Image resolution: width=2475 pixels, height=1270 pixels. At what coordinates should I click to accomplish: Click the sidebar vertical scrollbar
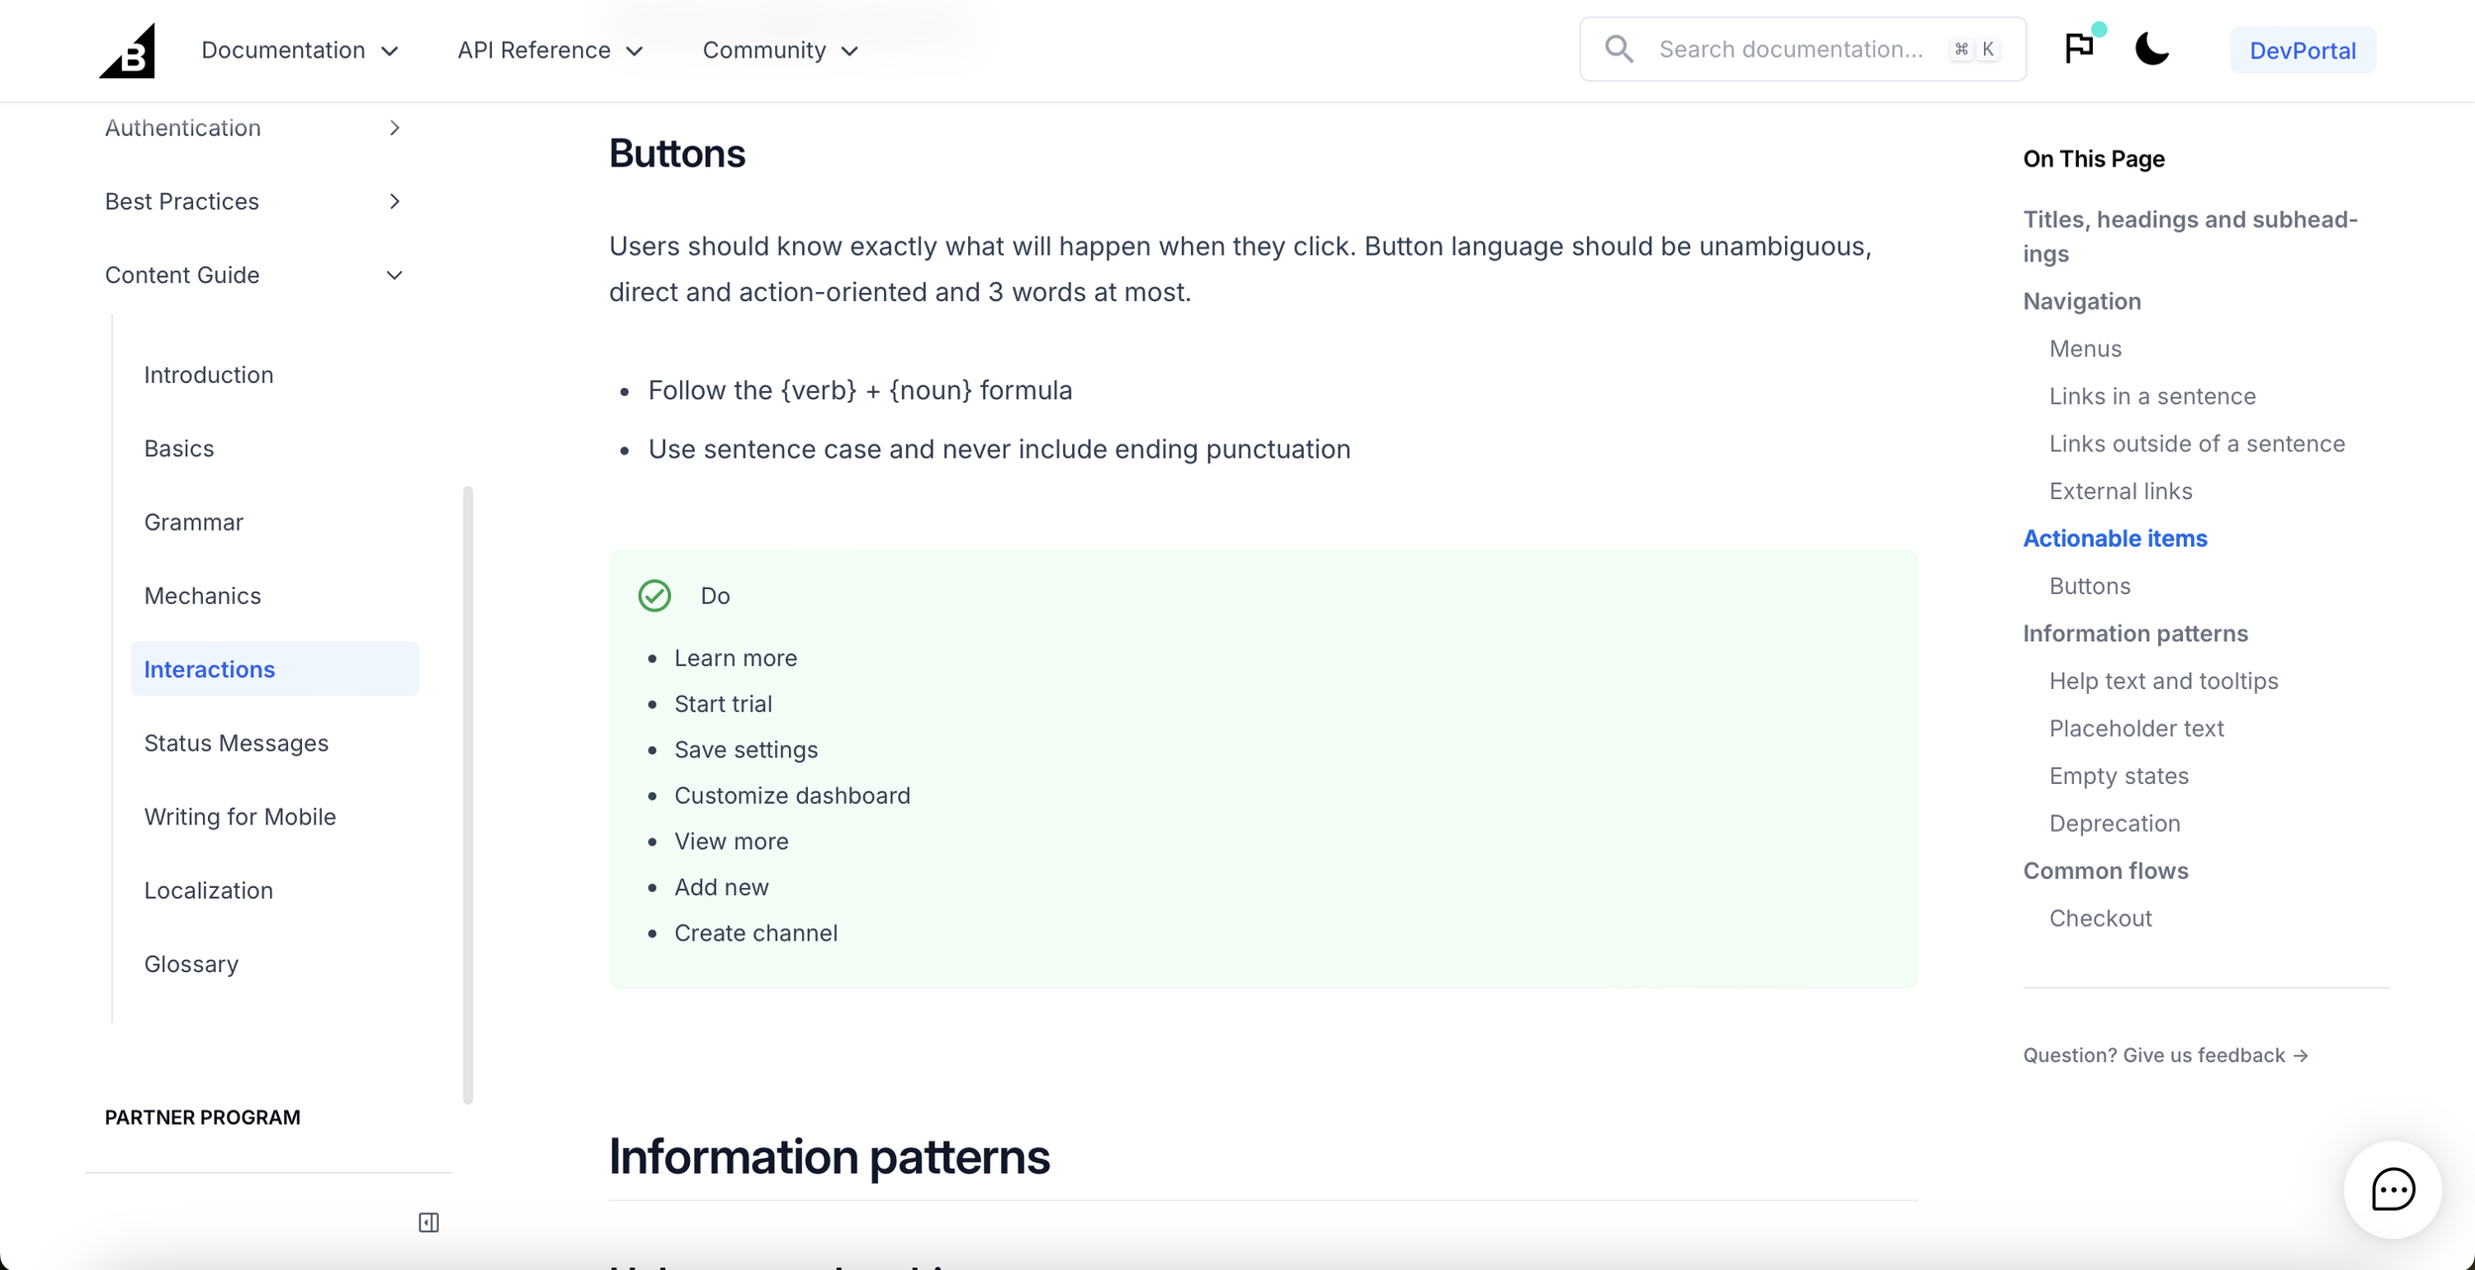click(x=468, y=795)
